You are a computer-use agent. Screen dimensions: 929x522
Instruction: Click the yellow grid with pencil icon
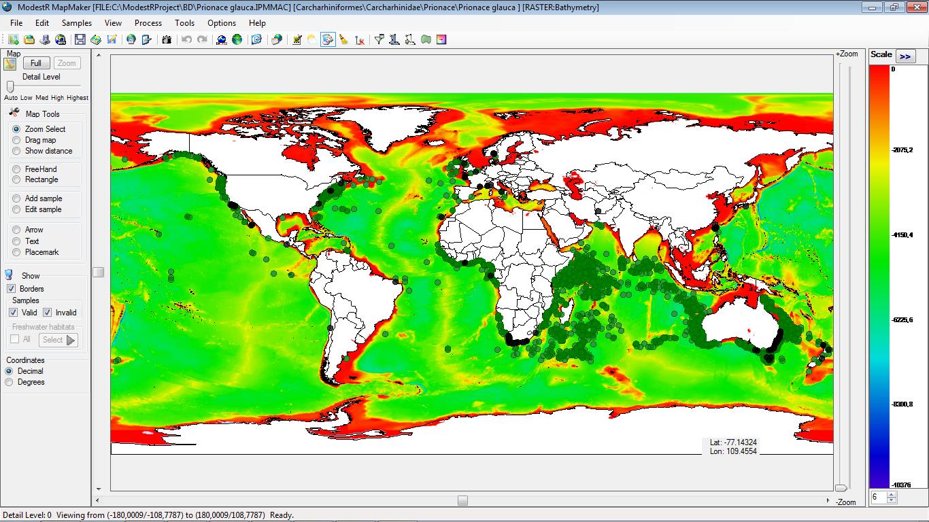[297, 39]
